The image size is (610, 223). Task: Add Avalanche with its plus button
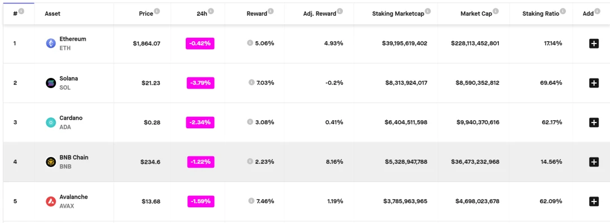coord(594,202)
